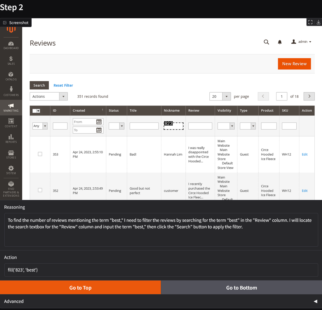Click the New Review button
322x310 pixels.
294,64
